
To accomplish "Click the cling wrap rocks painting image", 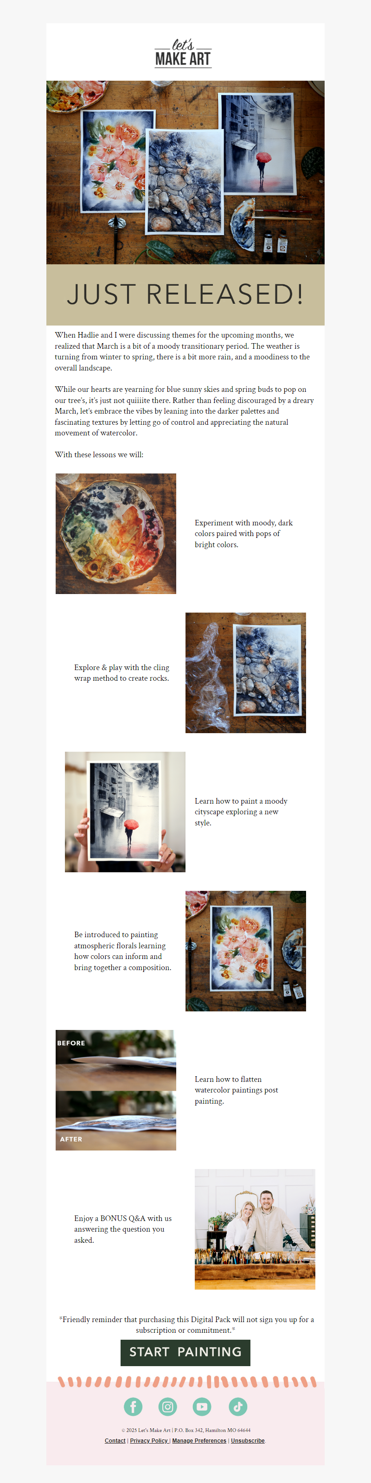I will [245, 672].
